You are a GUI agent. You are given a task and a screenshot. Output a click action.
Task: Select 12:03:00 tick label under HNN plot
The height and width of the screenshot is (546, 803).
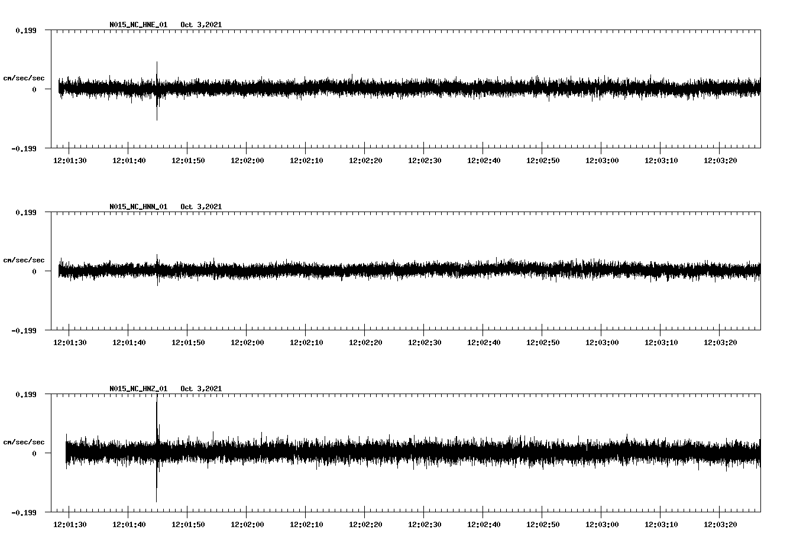coord(602,343)
